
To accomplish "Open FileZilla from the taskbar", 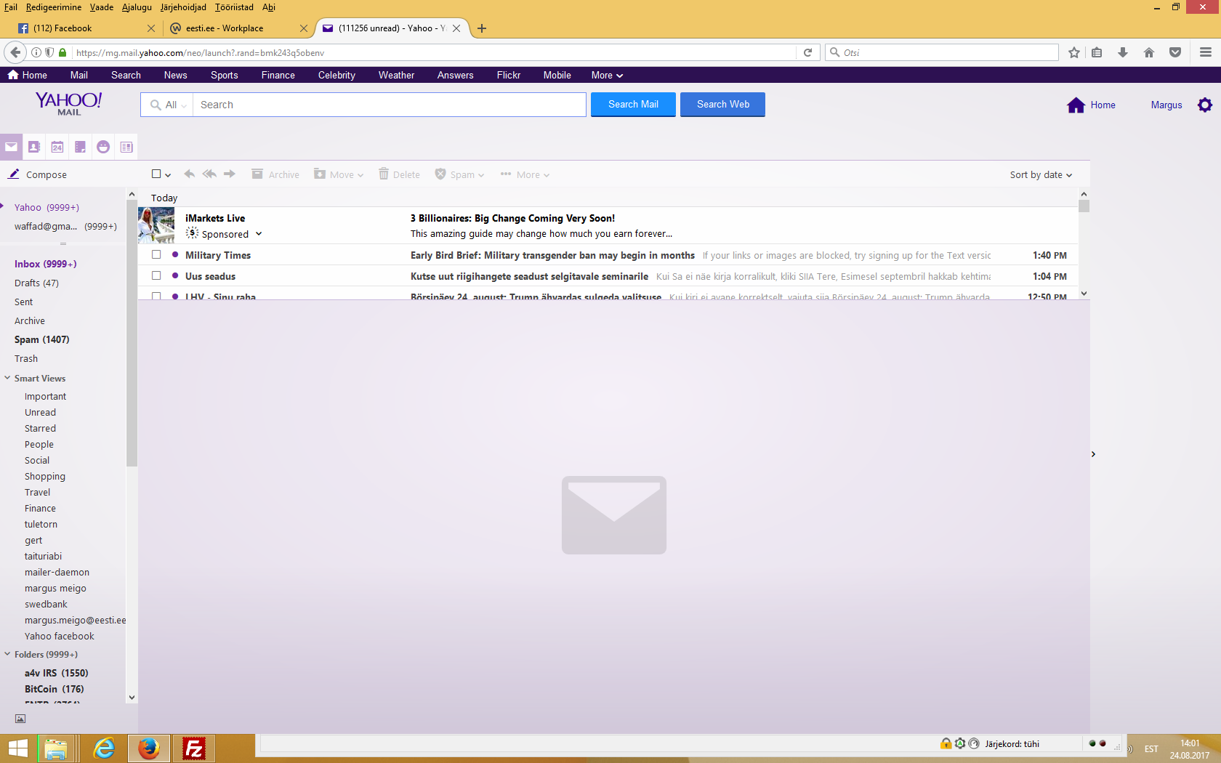I will pyautogui.click(x=193, y=748).
